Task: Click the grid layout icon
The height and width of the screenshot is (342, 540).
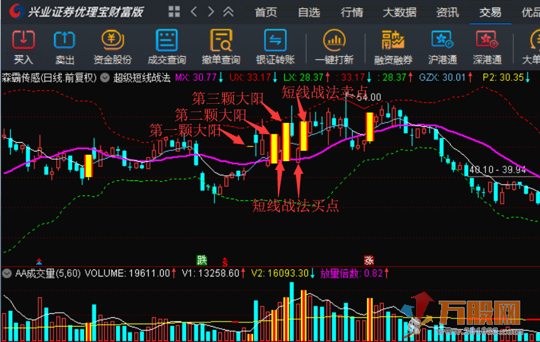Action: point(174,11)
